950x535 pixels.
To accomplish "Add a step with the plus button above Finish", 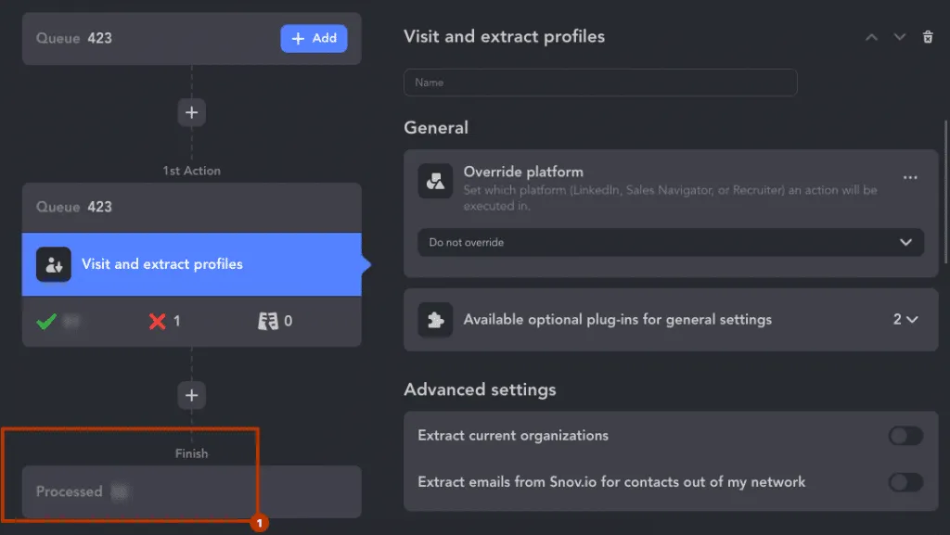I will (191, 395).
